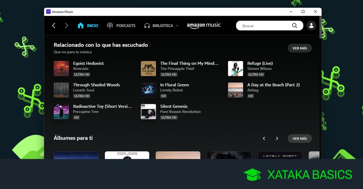The width and height of the screenshot is (363, 189).
Task: Open Through Shaded Woods song title
Action: point(96,85)
